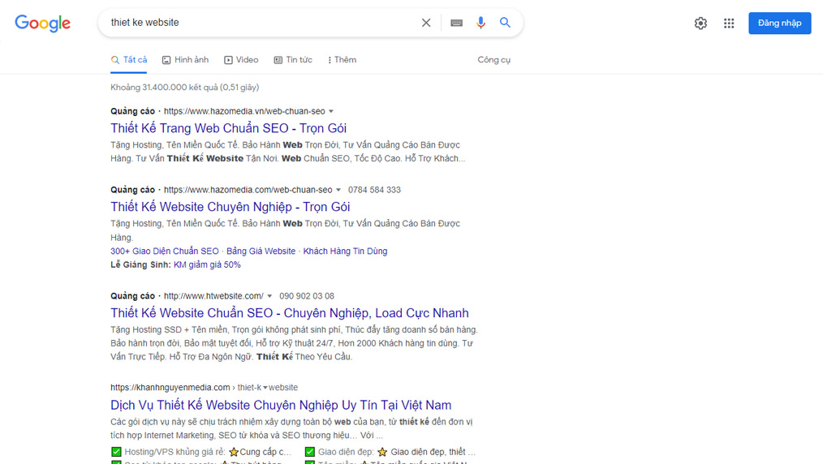Open Dịch Vụ Thiết Kế Website Chuyên Nghiệp result
The width and height of the screenshot is (823, 464).
pos(281,405)
